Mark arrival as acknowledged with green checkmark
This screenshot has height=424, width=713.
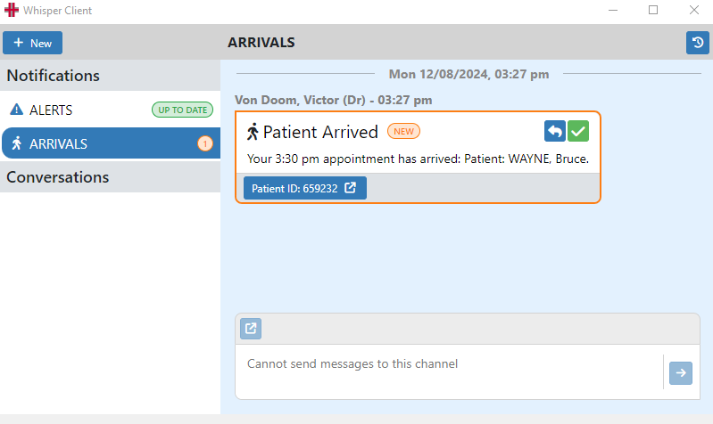[578, 131]
